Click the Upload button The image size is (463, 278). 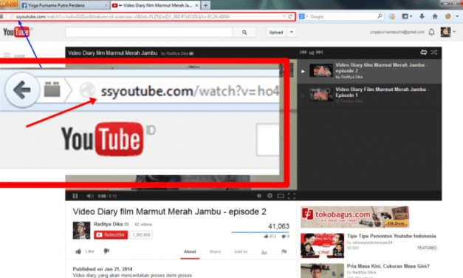pos(276,33)
